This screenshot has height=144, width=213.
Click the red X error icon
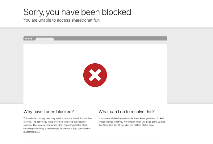pos(95,75)
